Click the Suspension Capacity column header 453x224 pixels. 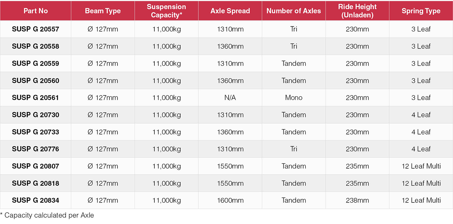click(166, 11)
